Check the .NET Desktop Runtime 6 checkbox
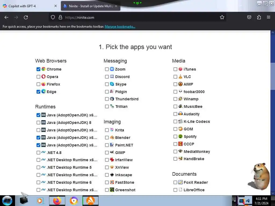275x206 pixels. [38, 182]
